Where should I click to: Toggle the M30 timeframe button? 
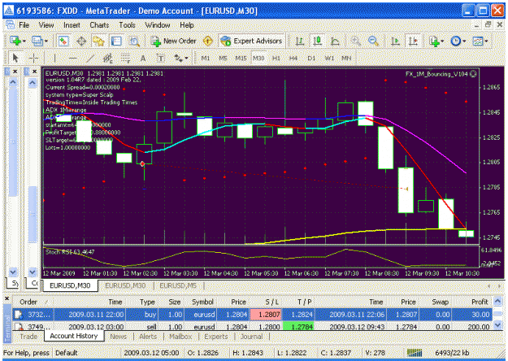(x=258, y=58)
